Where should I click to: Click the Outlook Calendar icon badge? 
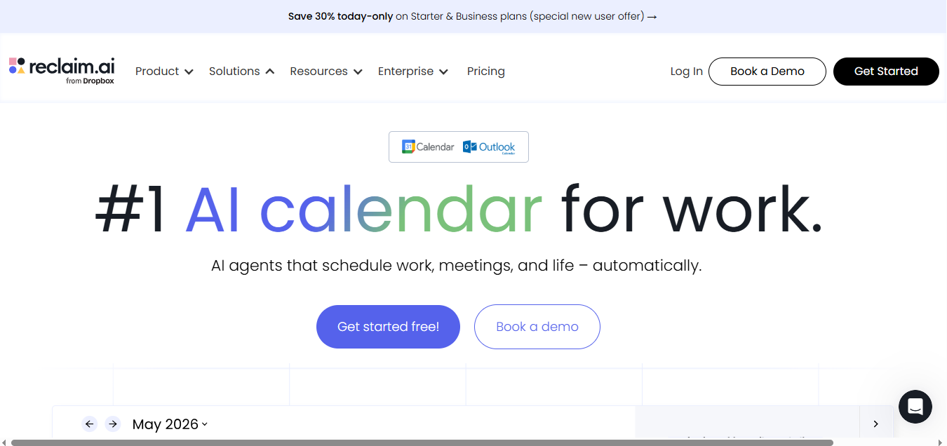point(489,147)
